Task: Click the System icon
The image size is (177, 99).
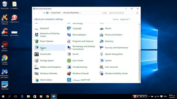Action: (101, 61)
